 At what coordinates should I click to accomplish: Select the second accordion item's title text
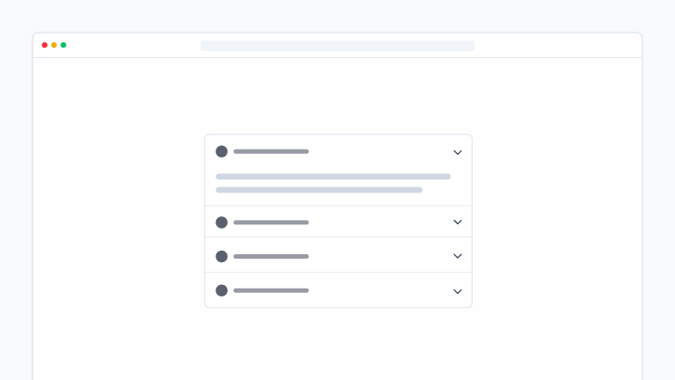click(271, 223)
